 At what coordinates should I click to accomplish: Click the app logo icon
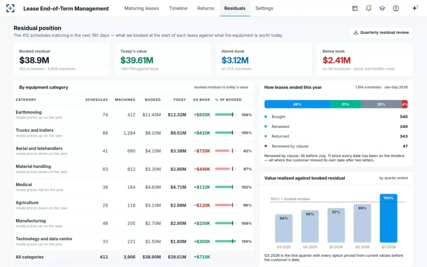click(x=10, y=8)
